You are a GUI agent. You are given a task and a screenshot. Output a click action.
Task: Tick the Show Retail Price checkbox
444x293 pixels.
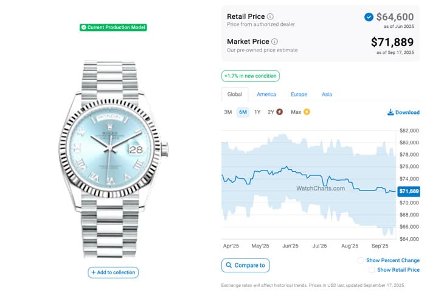[x=372, y=270]
